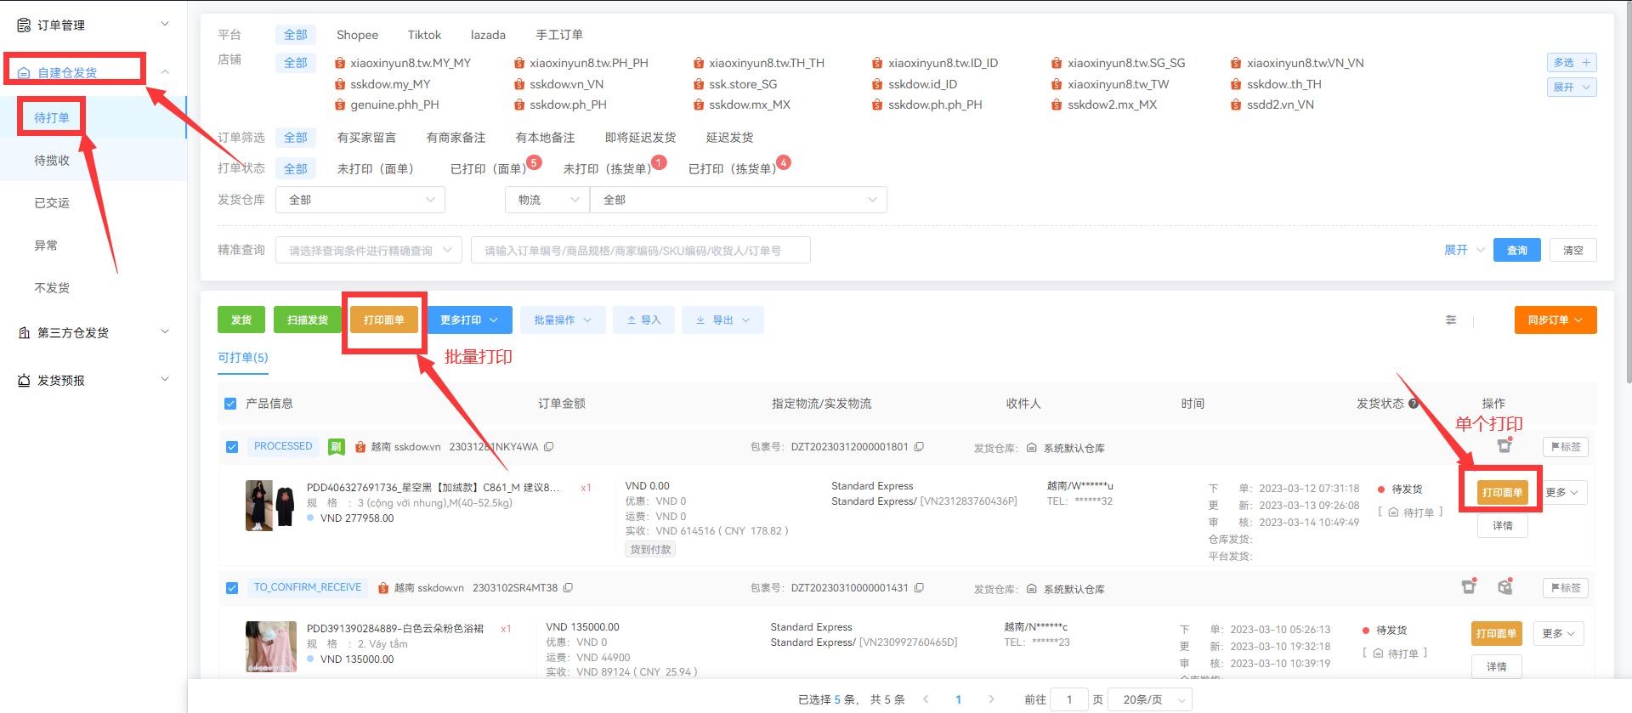Viewport: 1632px width, 713px height.
Task: Click Shopee icon on 越南 sskdow.vn 2303102SR4MT38 row
Action: tap(384, 587)
